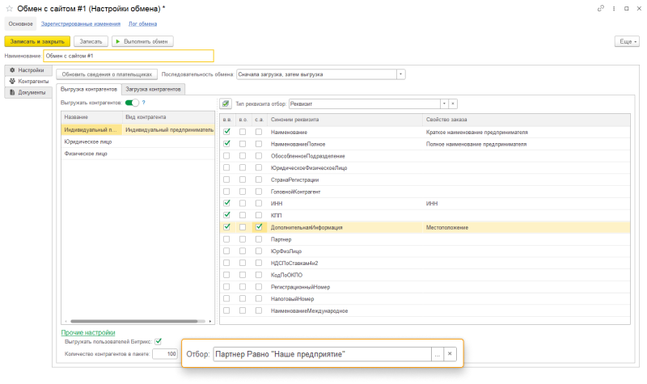647x384 pixels.
Task: Click the link icon in the title bar
Action: pos(600,9)
